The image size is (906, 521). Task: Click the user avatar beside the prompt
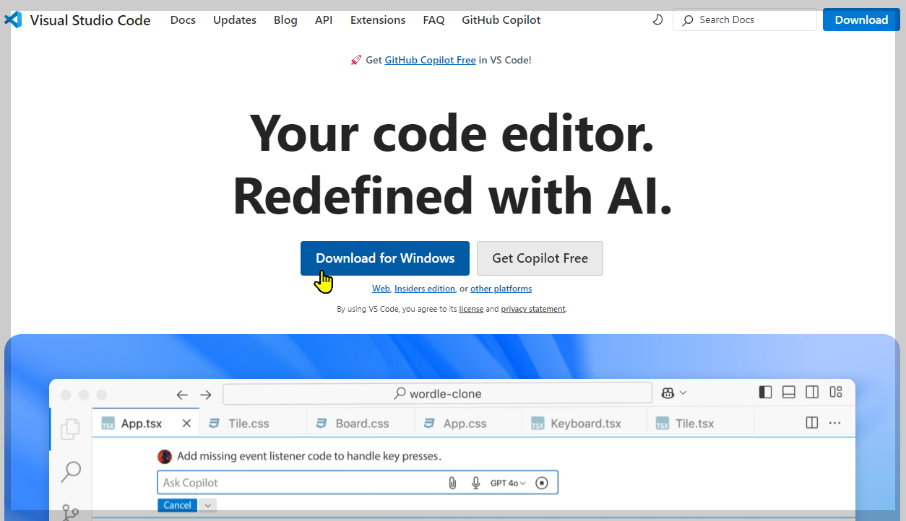(165, 456)
